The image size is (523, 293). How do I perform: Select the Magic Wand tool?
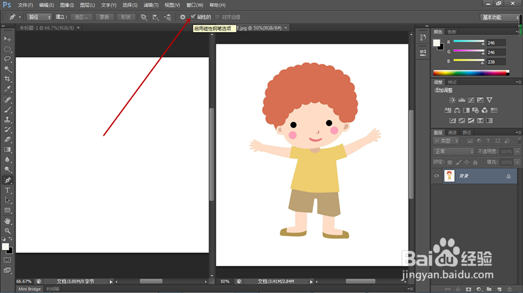tap(7, 69)
